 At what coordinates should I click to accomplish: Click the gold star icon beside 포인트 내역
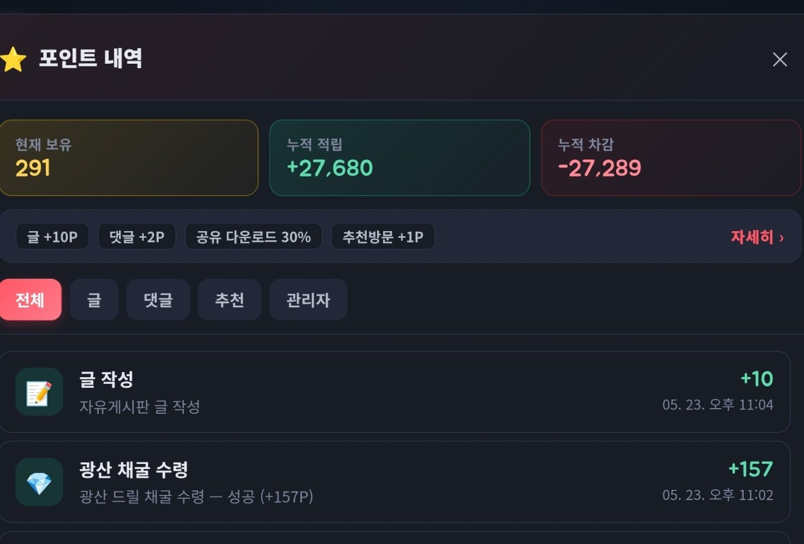pyautogui.click(x=13, y=59)
